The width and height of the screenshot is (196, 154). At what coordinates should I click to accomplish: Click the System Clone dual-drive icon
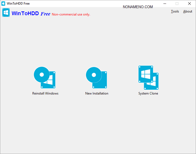pos(148,78)
